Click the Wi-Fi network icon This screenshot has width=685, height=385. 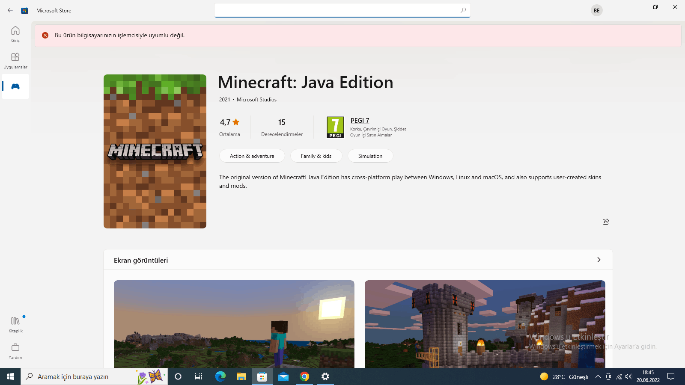pos(619,376)
